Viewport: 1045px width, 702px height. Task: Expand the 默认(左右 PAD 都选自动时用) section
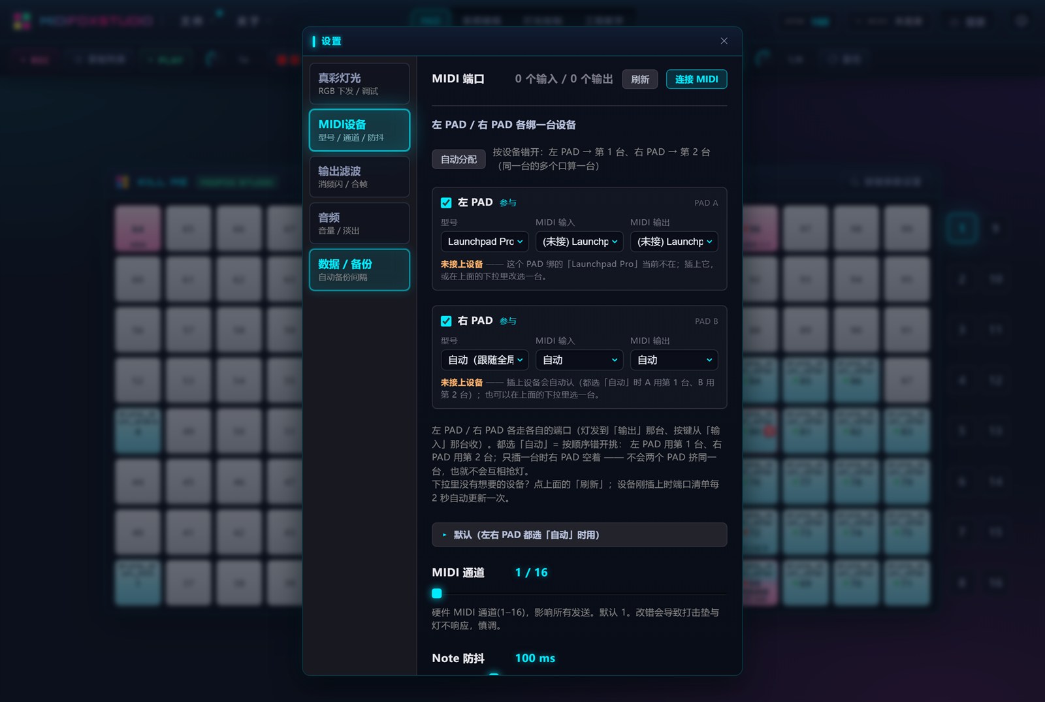click(x=579, y=535)
